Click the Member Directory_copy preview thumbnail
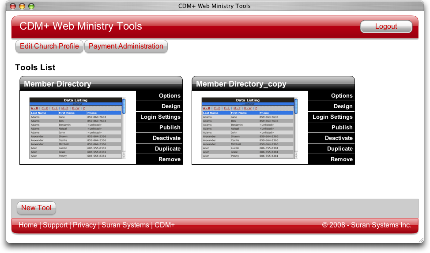 pyautogui.click(x=250, y=128)
